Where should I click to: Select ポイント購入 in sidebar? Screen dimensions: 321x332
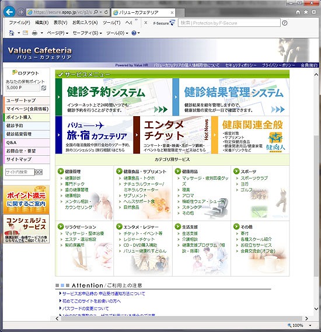(27, 117)
